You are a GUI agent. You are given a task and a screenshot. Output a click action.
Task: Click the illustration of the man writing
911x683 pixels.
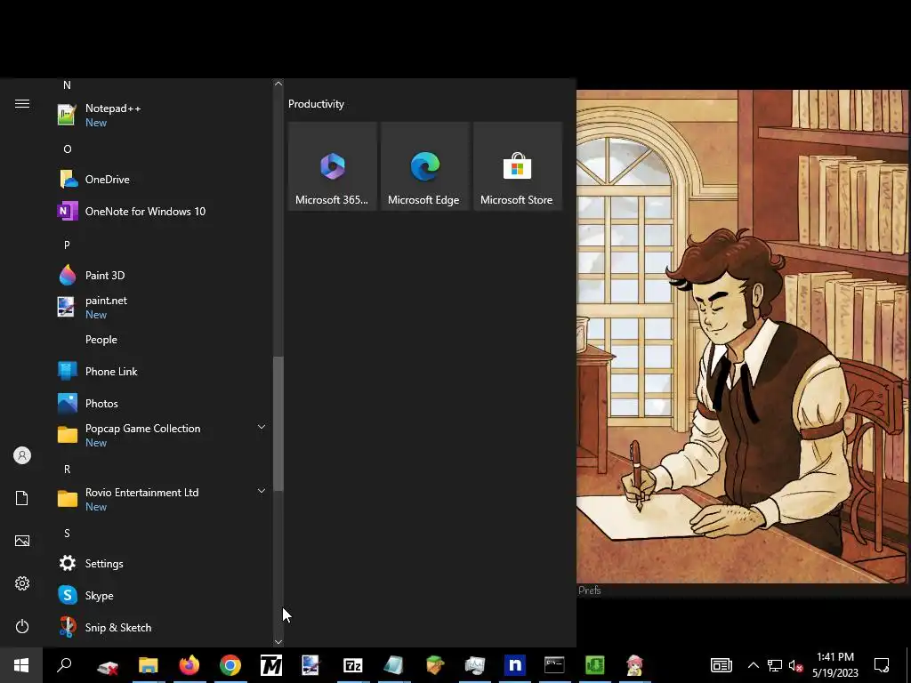pos(742,336)
